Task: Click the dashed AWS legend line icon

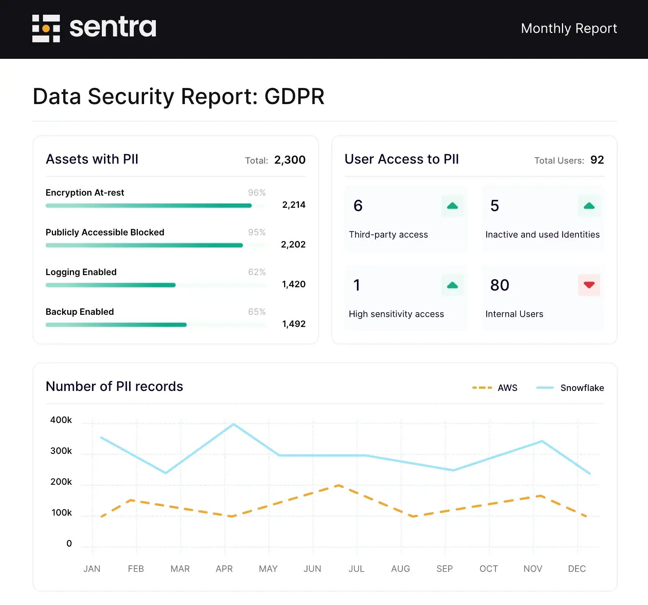Action: click(x=482, y=387)
